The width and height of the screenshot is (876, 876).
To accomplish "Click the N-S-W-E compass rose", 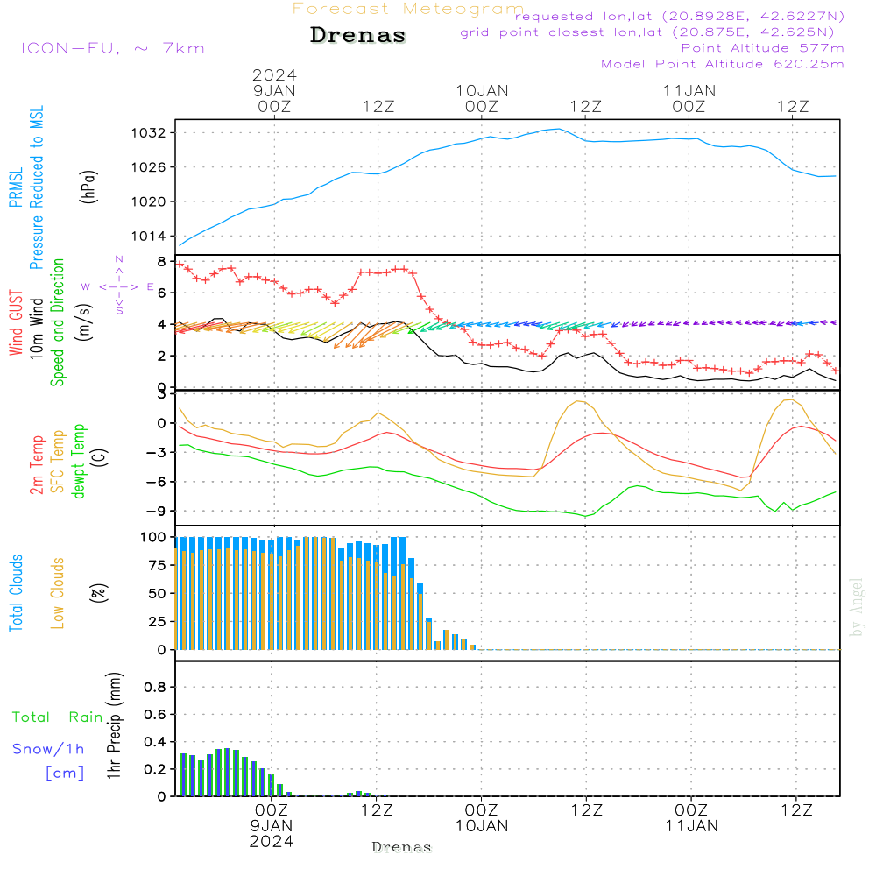I will point(119,286).
